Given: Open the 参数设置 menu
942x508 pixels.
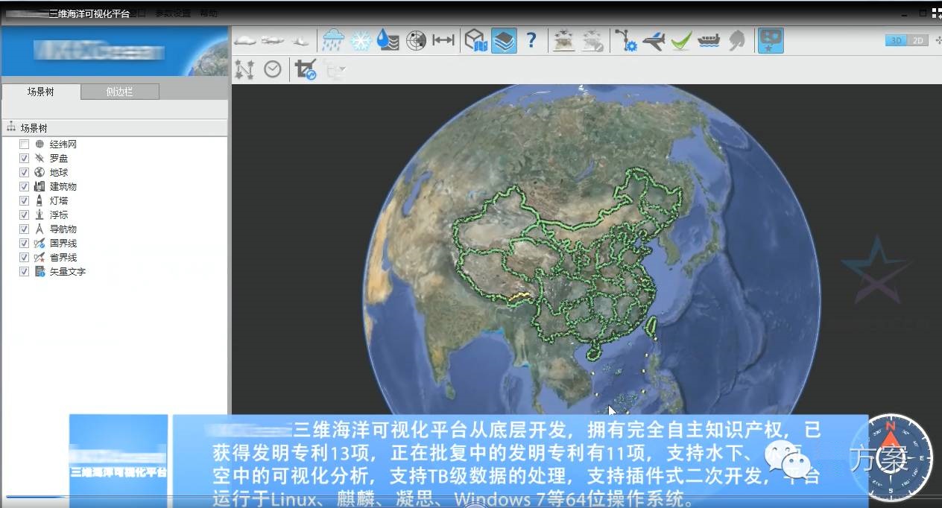Looking at the screenshot, I should pyautogui.click(x=173, y=13).
